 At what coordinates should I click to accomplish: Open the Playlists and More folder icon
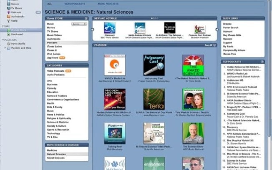[9, 48]
